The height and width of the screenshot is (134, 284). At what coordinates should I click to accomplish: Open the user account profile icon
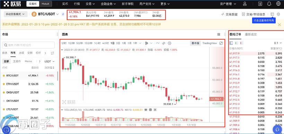(x=245, y=4)
